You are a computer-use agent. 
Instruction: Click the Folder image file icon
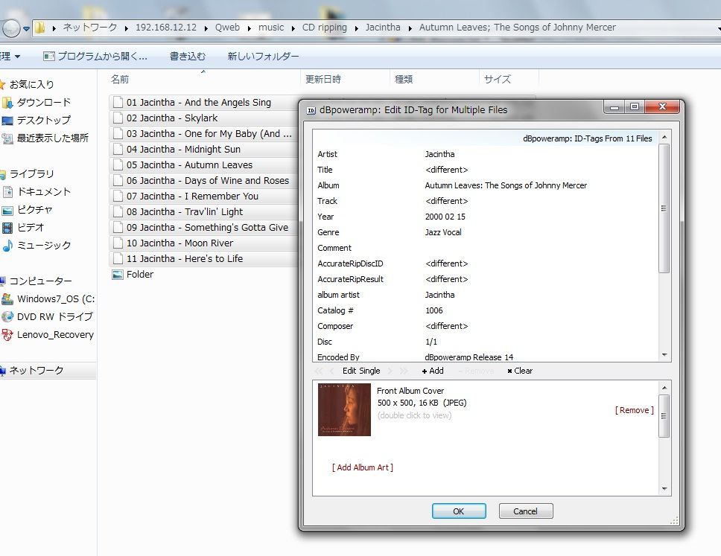tap(118, 275)
